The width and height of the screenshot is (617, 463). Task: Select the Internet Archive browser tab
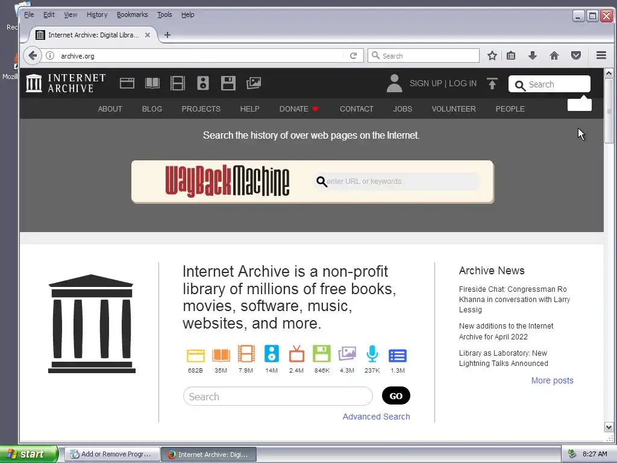click(93, 35)
